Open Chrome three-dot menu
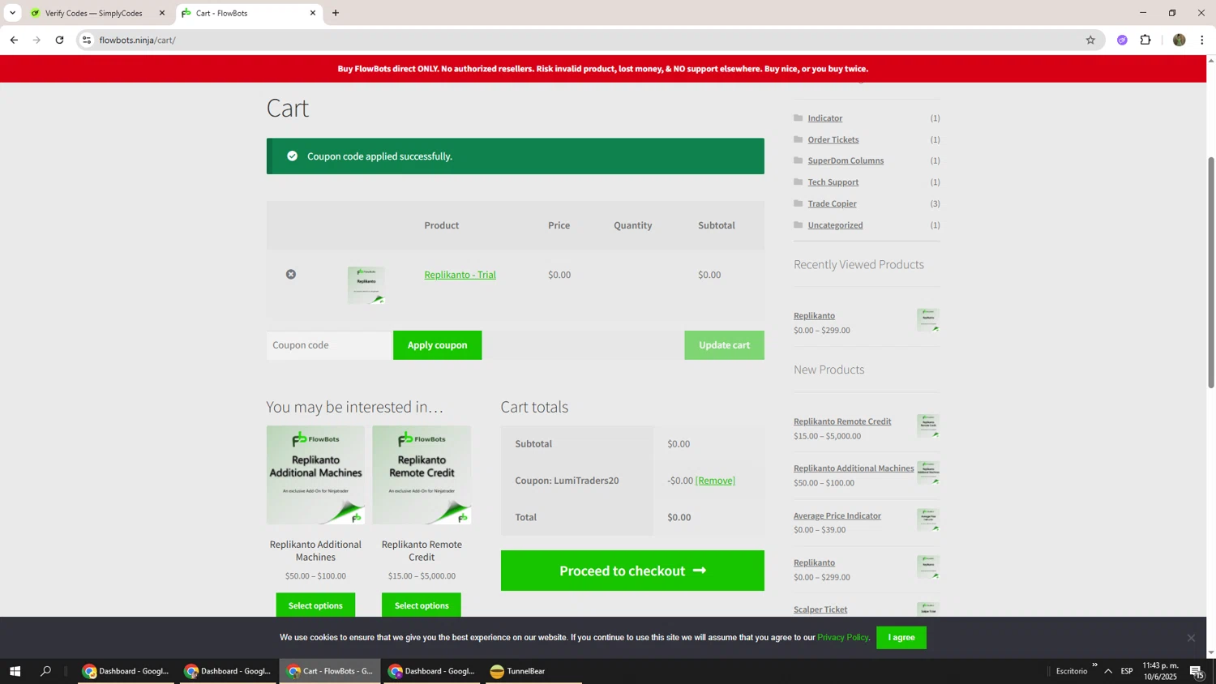 (1201, 40)
